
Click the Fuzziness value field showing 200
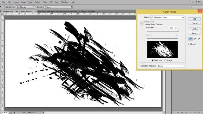coord(172,28)
